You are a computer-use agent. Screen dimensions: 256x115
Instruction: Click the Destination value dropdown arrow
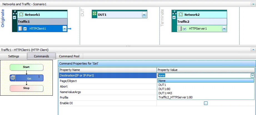point(252,75)
